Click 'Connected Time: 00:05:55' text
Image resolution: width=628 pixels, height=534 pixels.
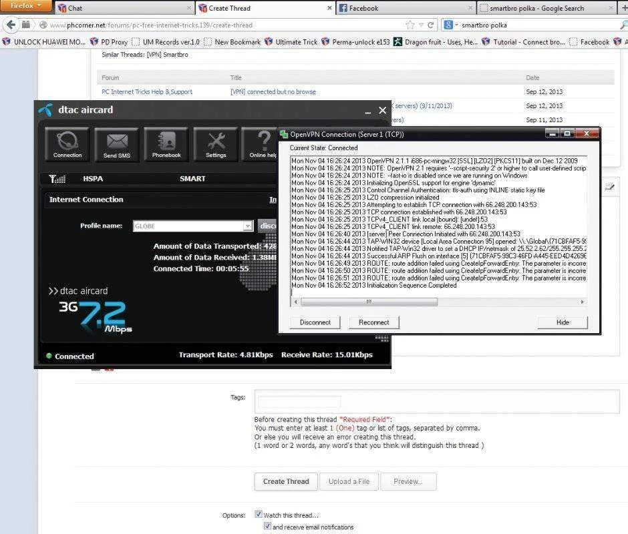(x=201, y=268)
